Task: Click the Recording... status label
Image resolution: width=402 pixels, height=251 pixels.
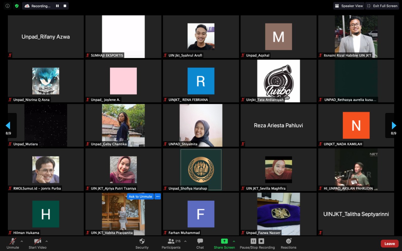Action: [41, 6]
